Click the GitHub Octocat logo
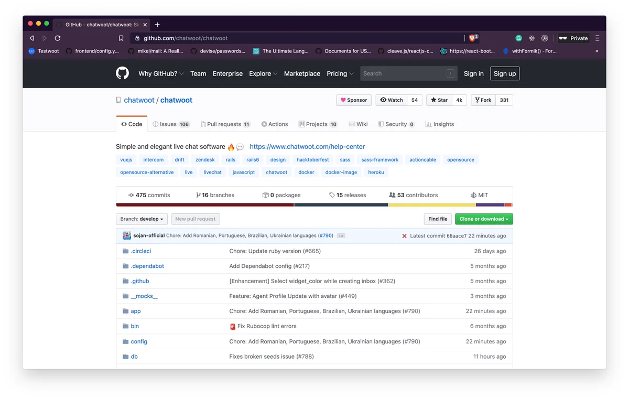The image size is (629, 399). coord(122,73)
